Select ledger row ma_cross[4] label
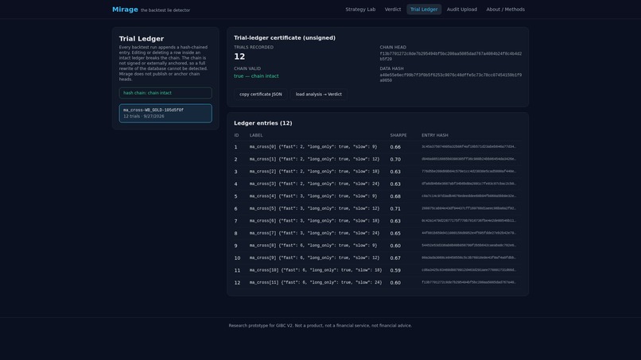 point(313,196)
